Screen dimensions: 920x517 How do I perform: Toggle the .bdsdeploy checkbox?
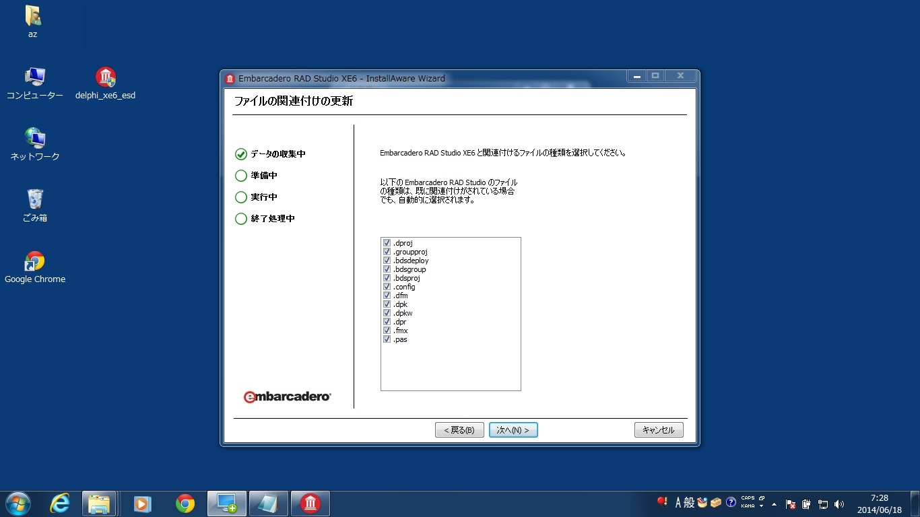pos(387,261)
